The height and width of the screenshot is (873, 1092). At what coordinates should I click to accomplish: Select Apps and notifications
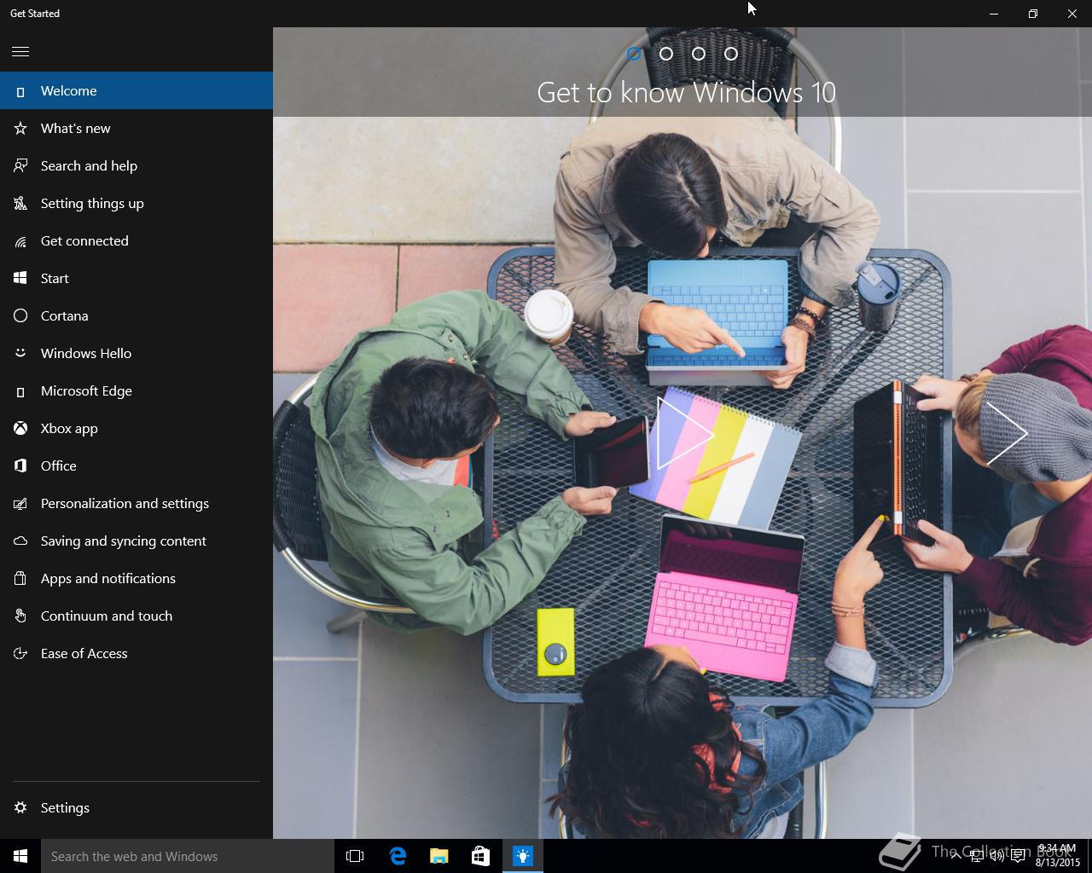point(136,579)
